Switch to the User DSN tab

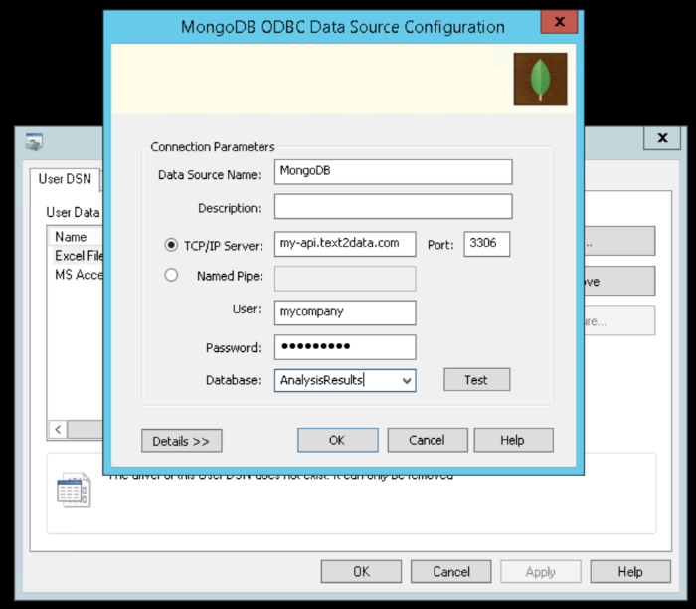coord(65,179)
